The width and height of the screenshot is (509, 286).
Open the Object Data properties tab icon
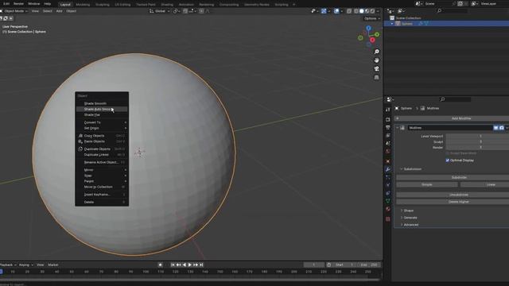(388, 201)
